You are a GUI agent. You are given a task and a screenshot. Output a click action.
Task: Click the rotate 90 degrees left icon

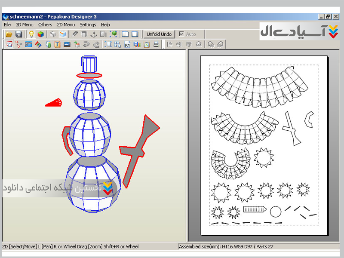tap(211, 44)
